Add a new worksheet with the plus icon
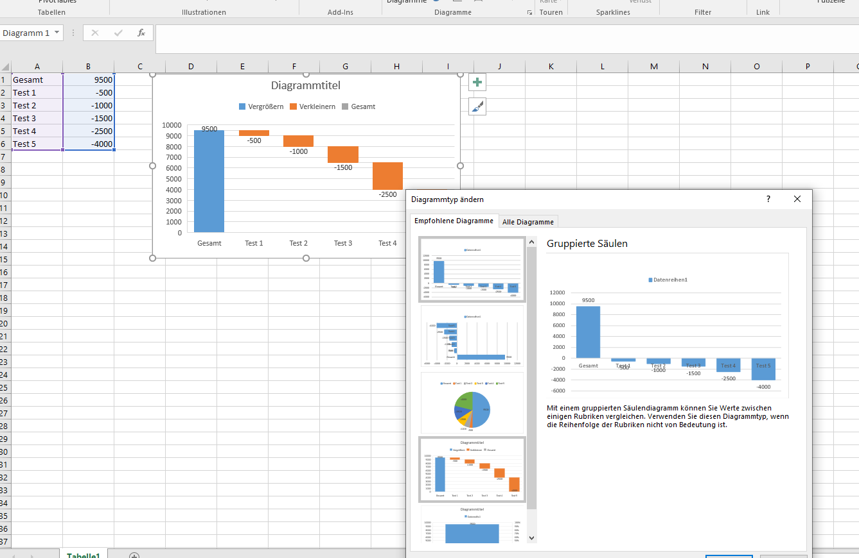This screenshot has width=859, height=558. pyautogui.click(x=133, y=554)
